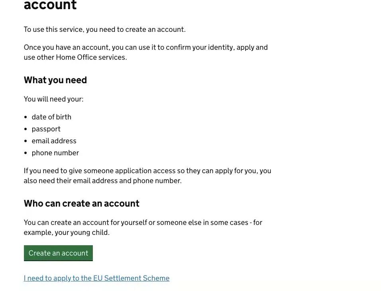Image resolution: width=381 pixels, height=291 pixels.
Task: Click the words 'Home Office services'
Action: (x=91, y=57)
